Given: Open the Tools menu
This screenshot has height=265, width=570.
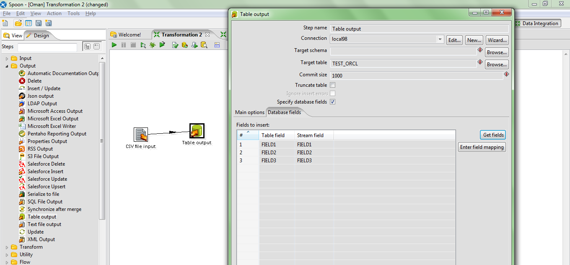Looking at the screenshot, I should tap(74, 13).
